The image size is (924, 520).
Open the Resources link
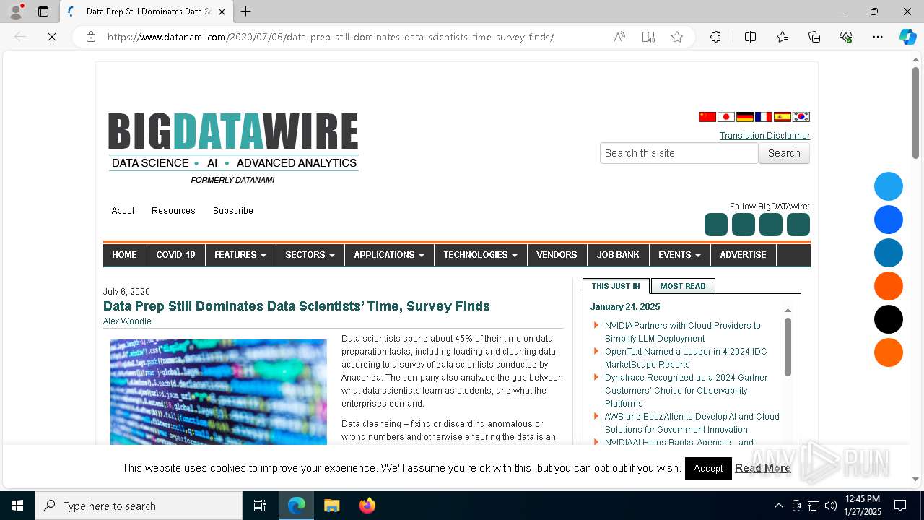coord(173,211)
